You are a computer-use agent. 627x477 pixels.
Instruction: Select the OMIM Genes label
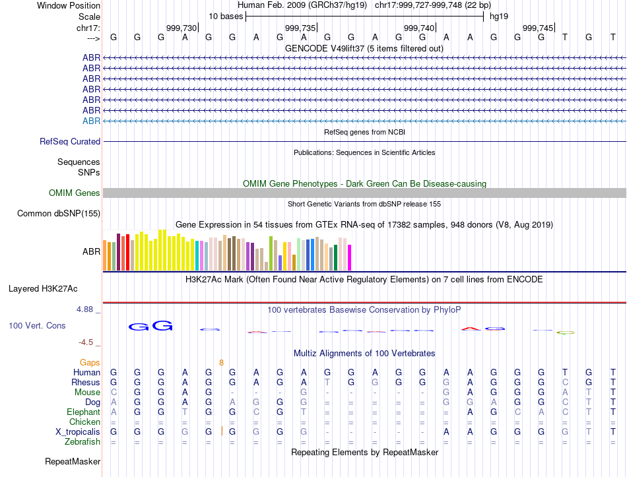click(74, 193)
